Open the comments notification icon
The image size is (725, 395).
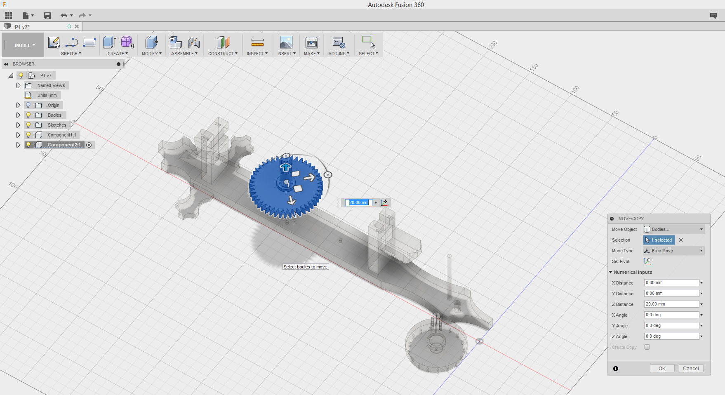pos(713,16)
